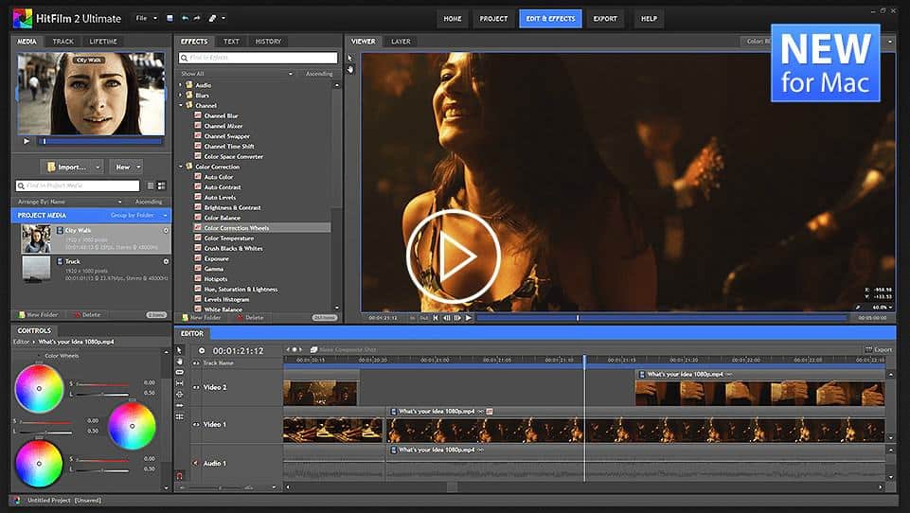Click the redo arrow icon
The image size is (910, 513).
[x=197, y=18]
